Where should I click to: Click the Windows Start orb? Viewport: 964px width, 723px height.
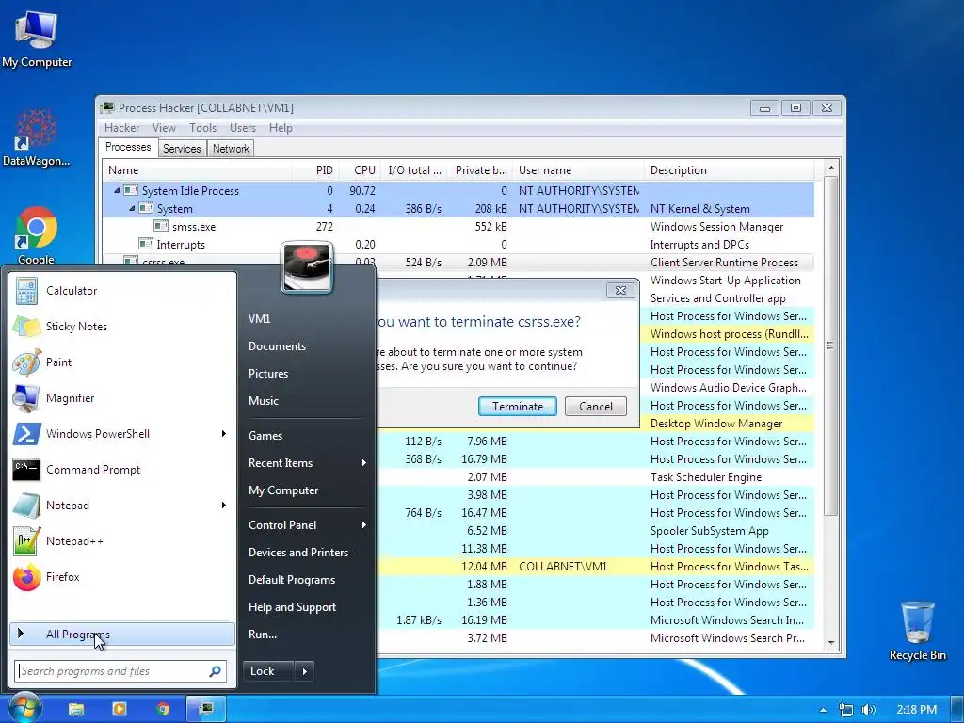pyautogui.click(x=24, y=708)
